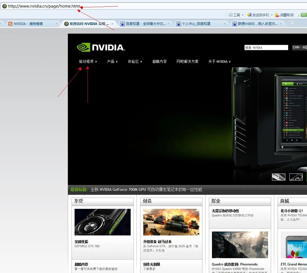Click the 探索 section header
The height and width of the screenshot is (273, 307).
(x=240, y=201)
